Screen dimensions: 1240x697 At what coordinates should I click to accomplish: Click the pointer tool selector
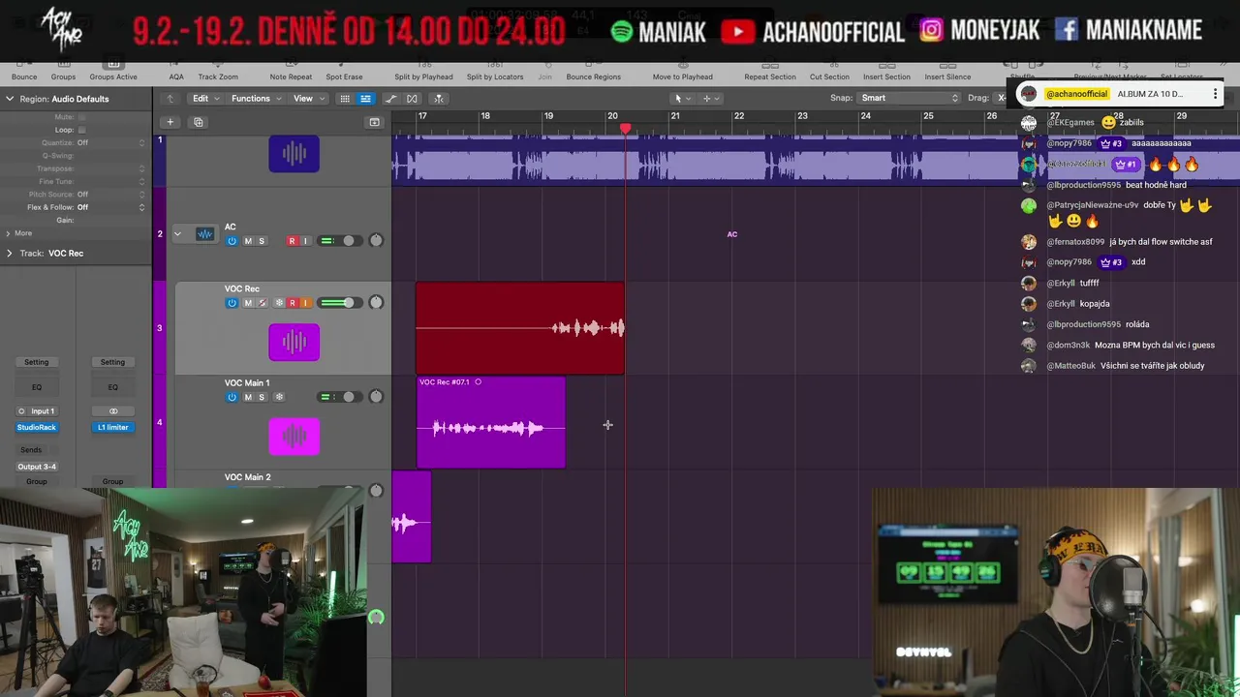(681, 99)
